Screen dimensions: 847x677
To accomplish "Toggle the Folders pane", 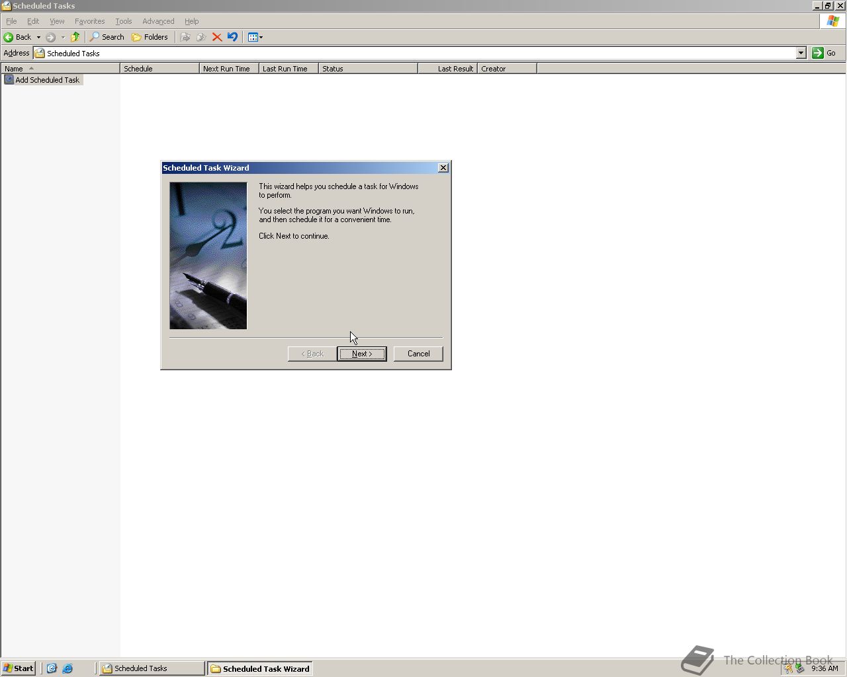I will (150, 37).
